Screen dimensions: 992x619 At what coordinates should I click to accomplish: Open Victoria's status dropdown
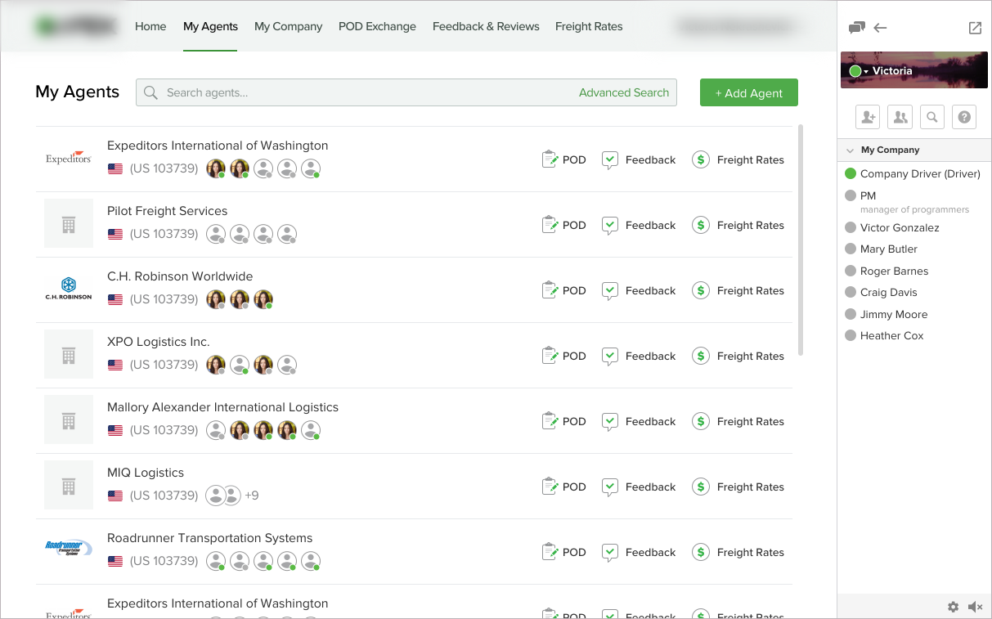pos(859,71)
